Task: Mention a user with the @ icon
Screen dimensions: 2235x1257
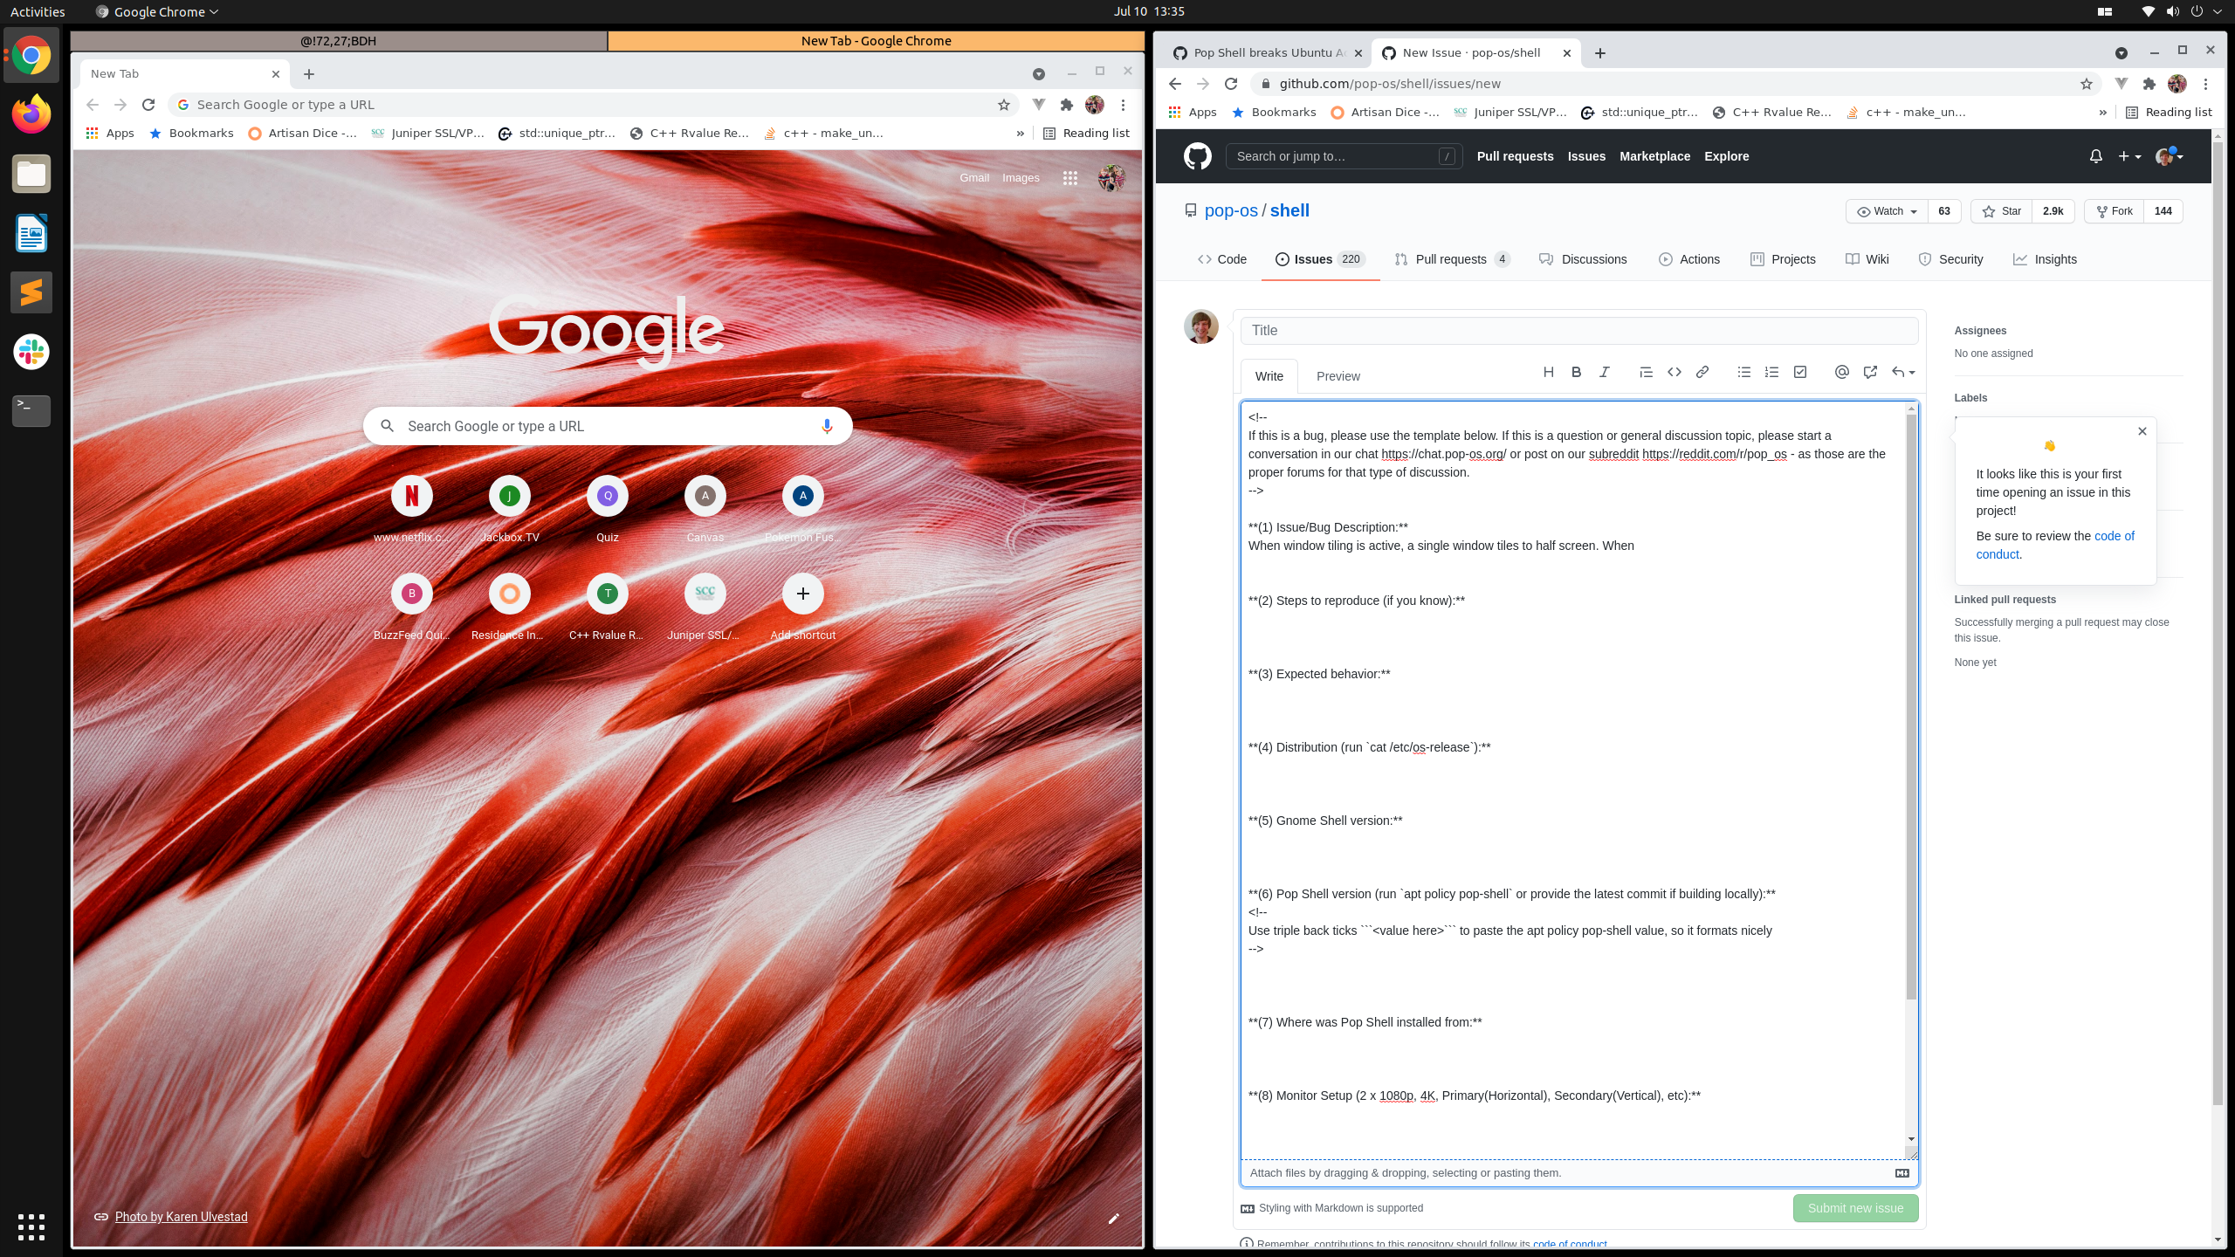Action: pyautogui.click(x=1842, y=372)
